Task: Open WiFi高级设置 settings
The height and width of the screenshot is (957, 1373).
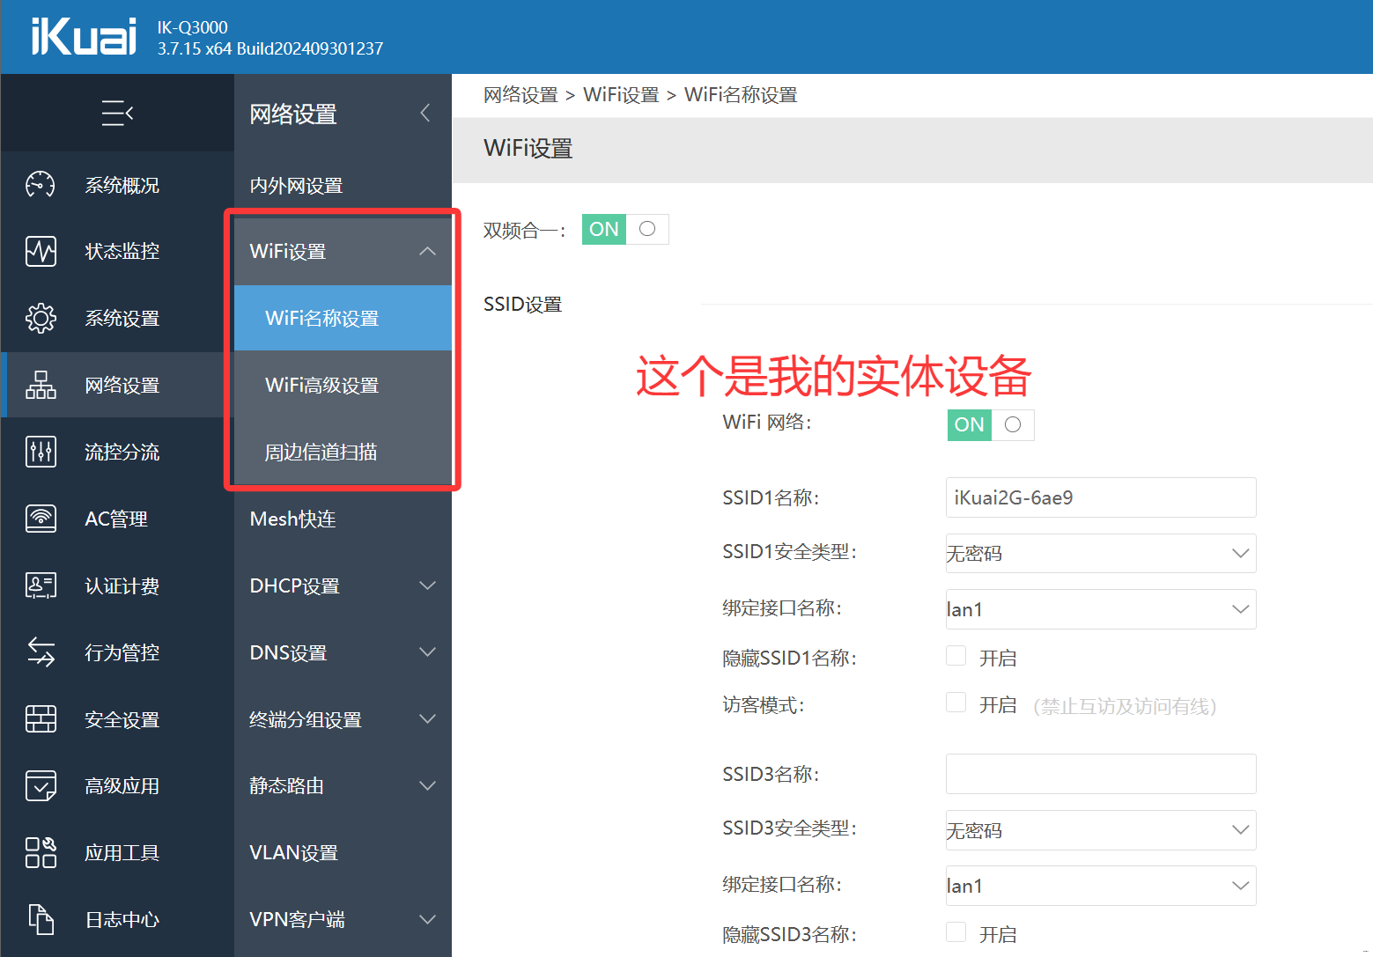Action: coord(322,385)
